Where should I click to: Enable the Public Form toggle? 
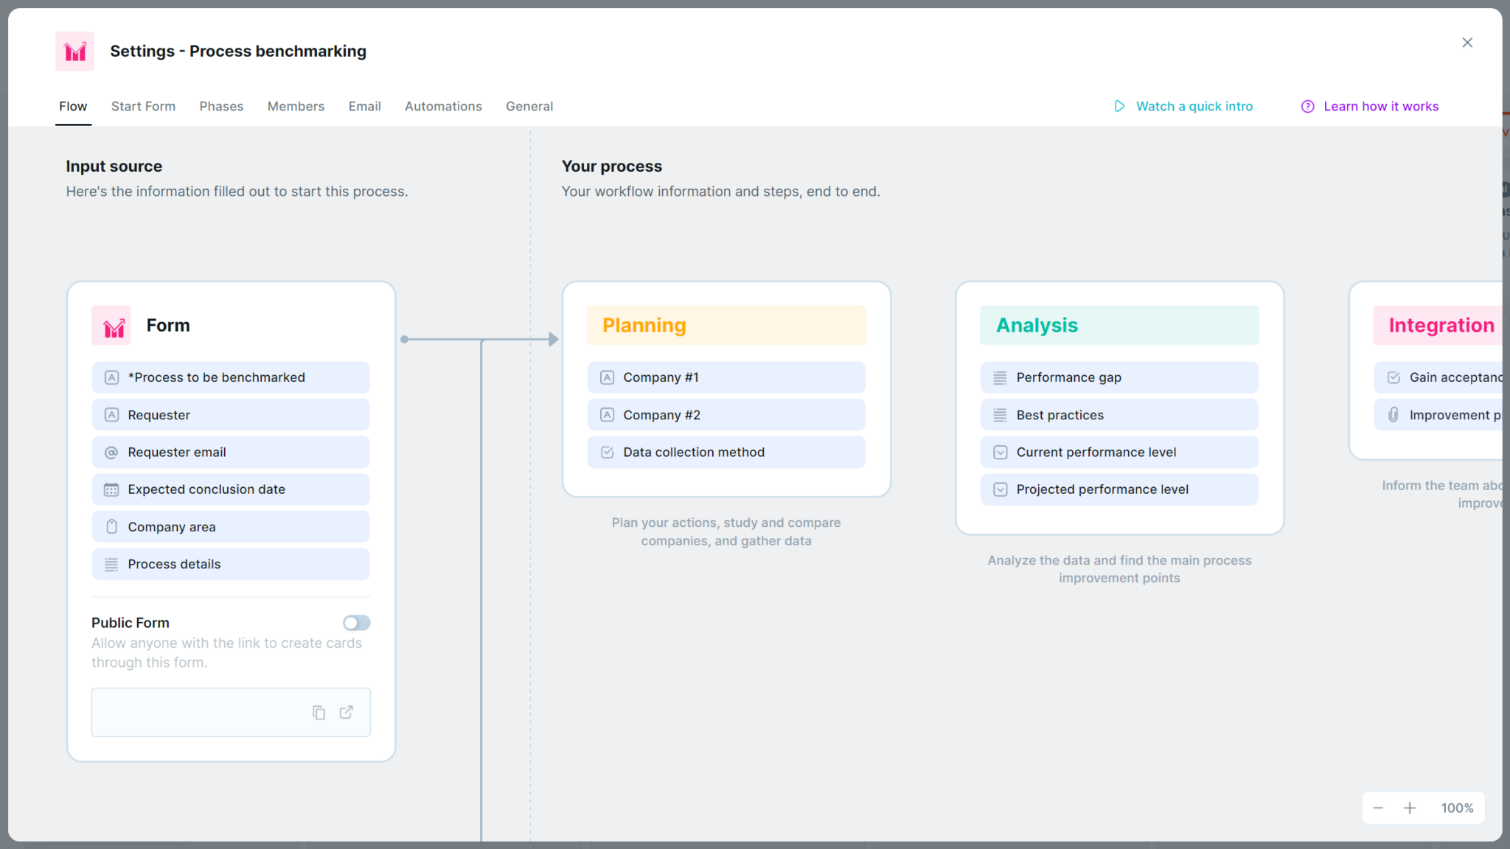point(356,623)
